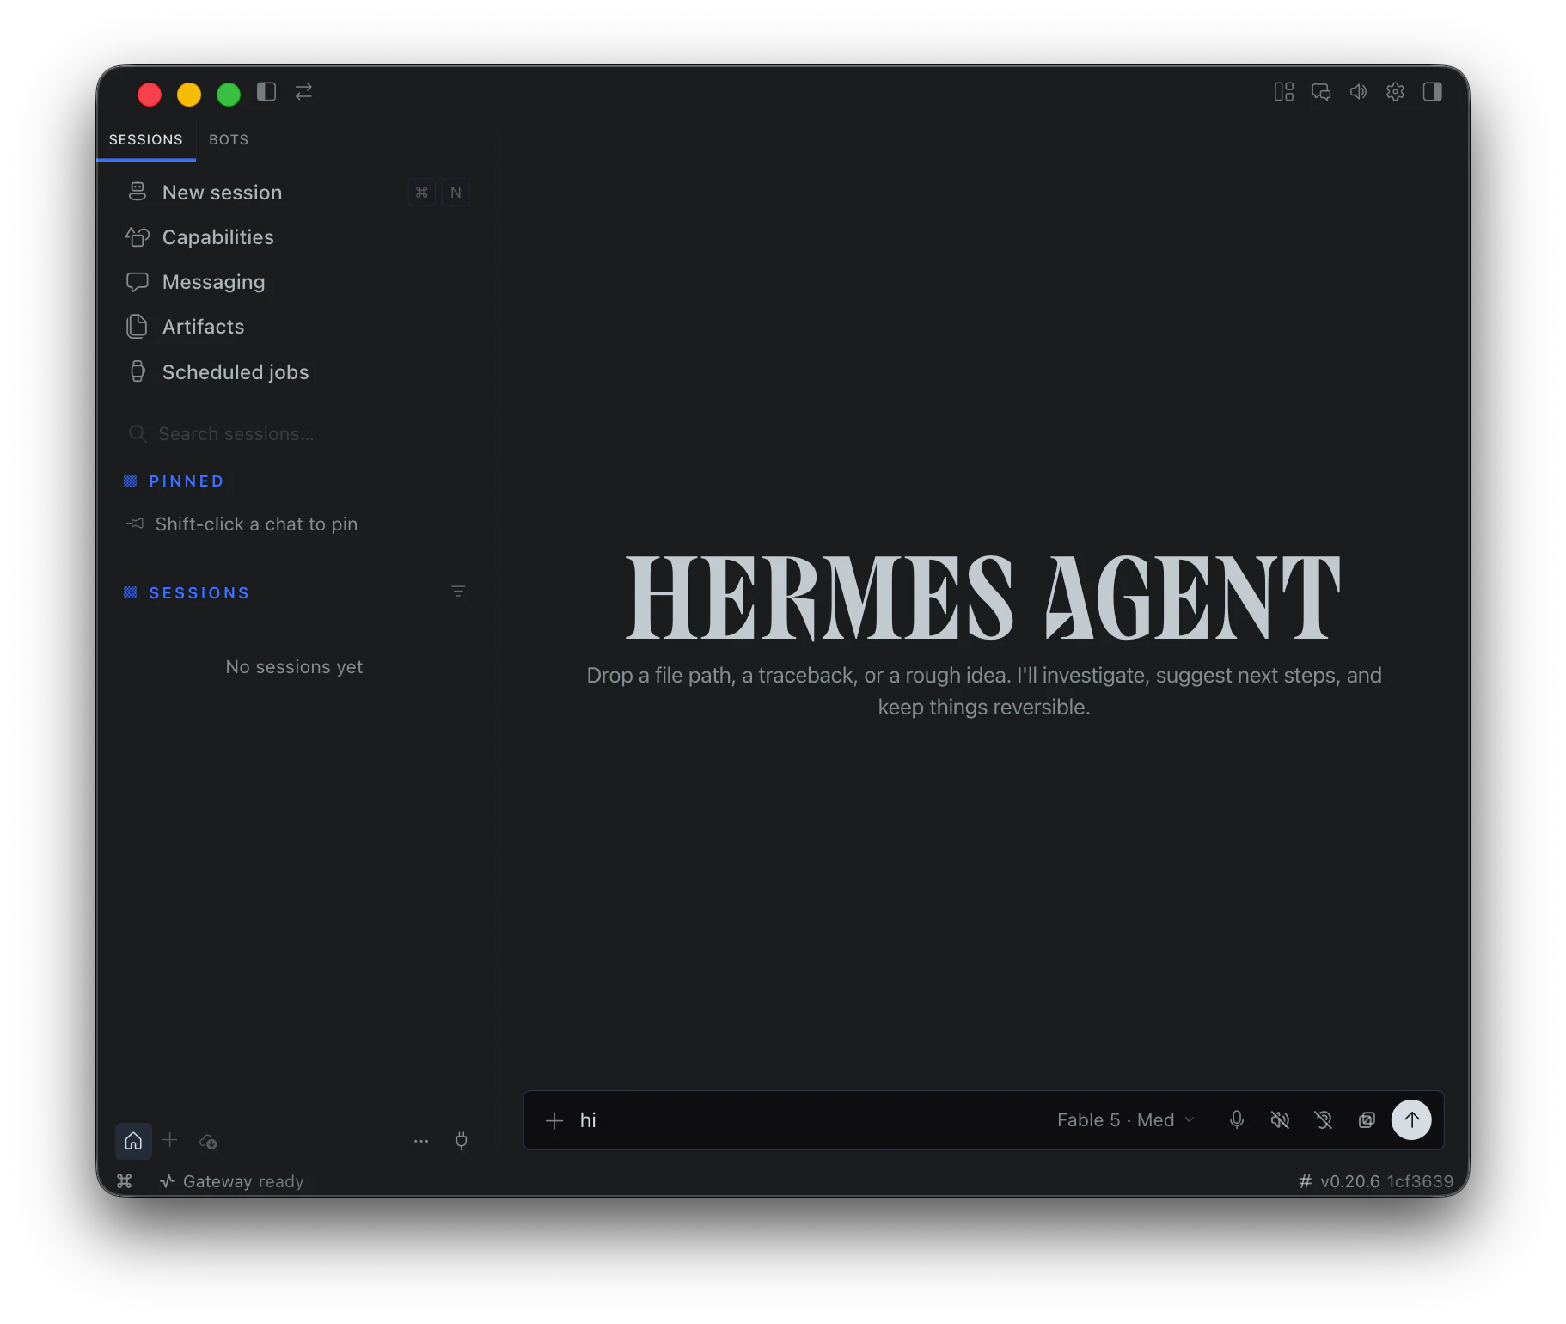Open the sessions filter icon
The width and height of the screenshot is (1566, 1324).
[458, 592]
